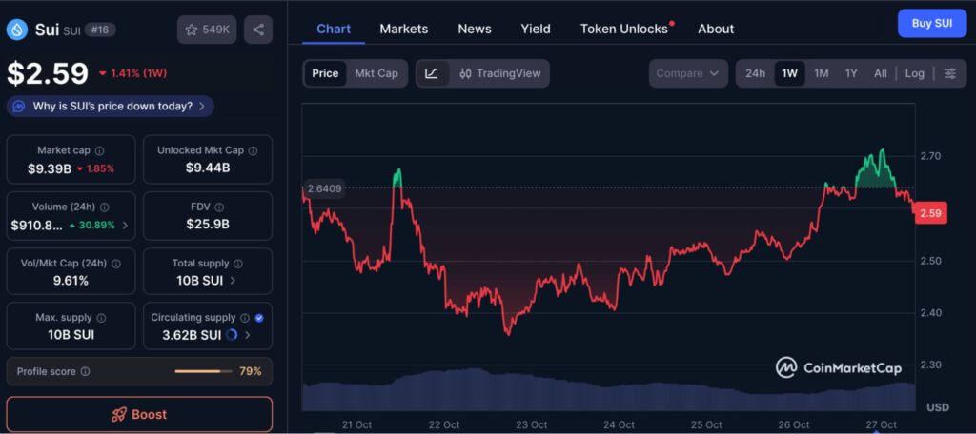Click the Buy SUI button

pyautogui.click(x=931, y=23)
